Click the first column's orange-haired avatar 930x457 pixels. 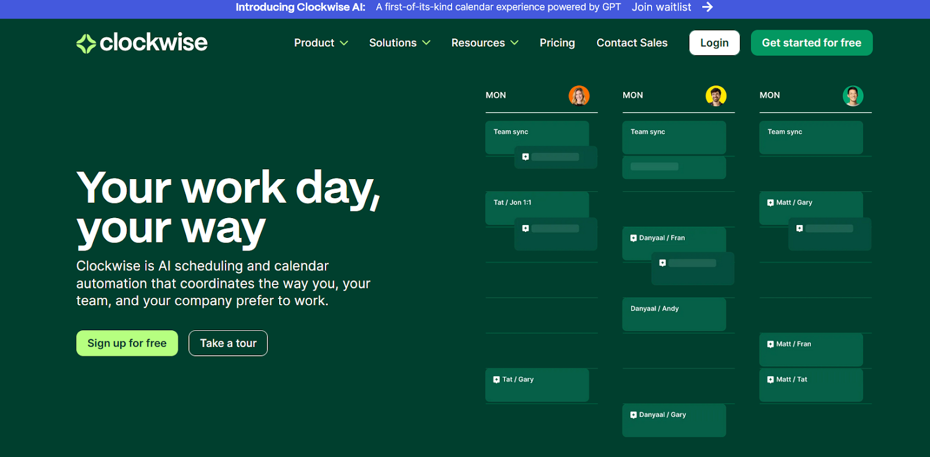579,95
